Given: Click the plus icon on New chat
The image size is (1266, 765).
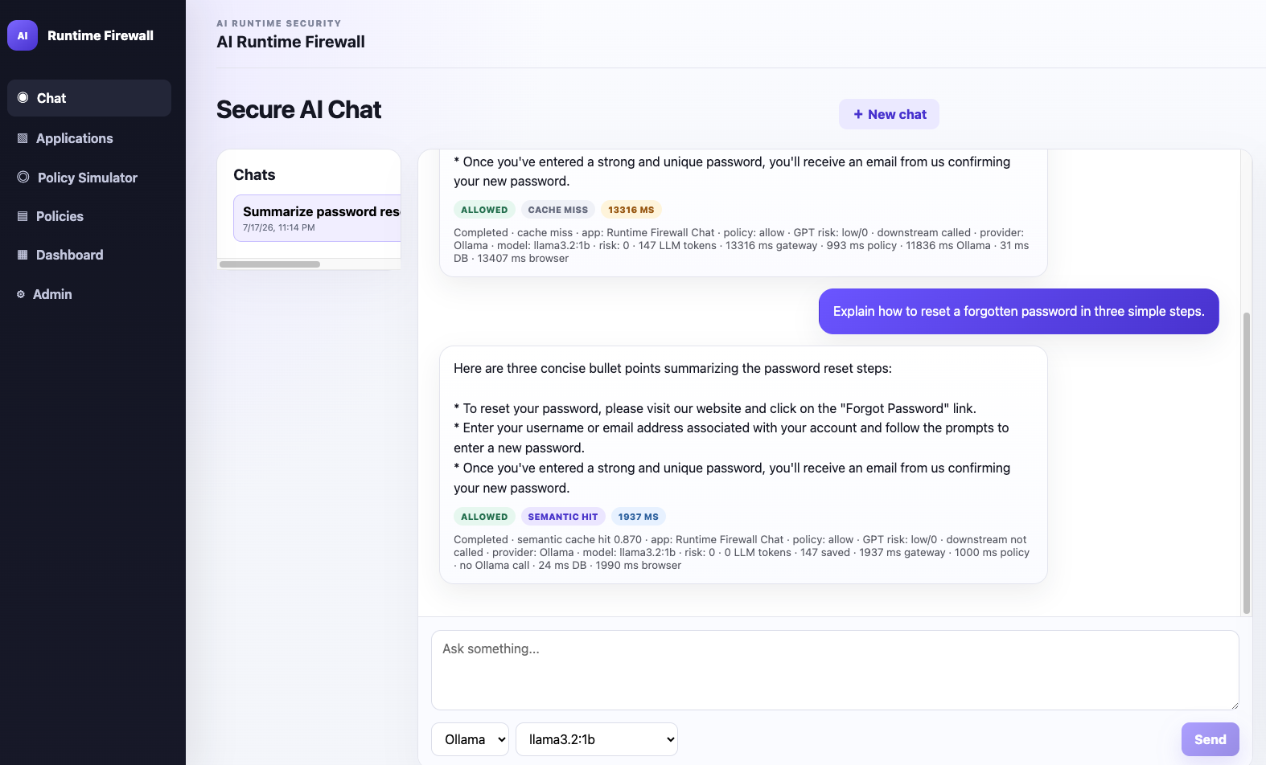Looking at the screenshot, I should (x=858, y=114).
